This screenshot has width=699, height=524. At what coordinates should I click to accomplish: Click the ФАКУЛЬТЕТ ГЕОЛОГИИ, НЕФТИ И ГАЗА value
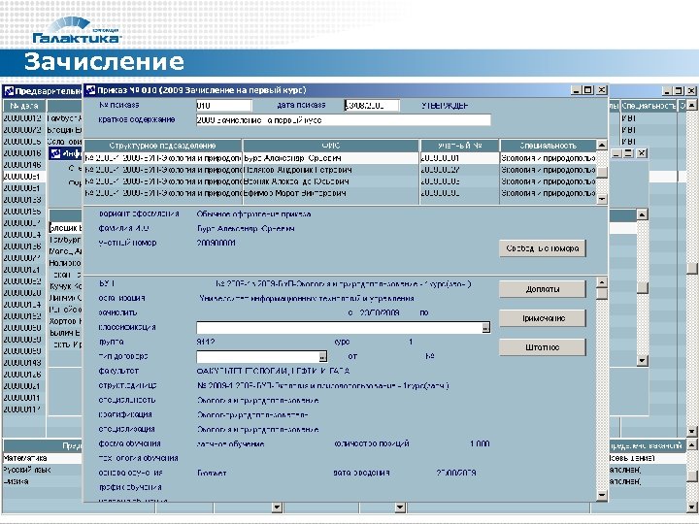273,371
